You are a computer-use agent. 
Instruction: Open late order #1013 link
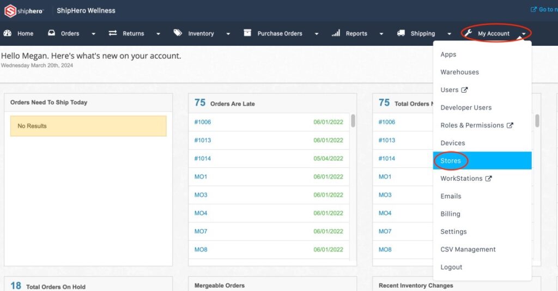tap(203, 140)
